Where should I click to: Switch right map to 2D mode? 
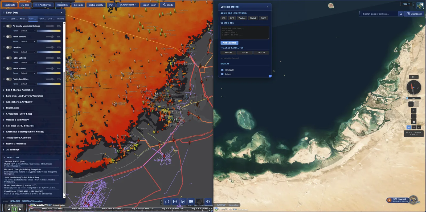tap(419, 127)
